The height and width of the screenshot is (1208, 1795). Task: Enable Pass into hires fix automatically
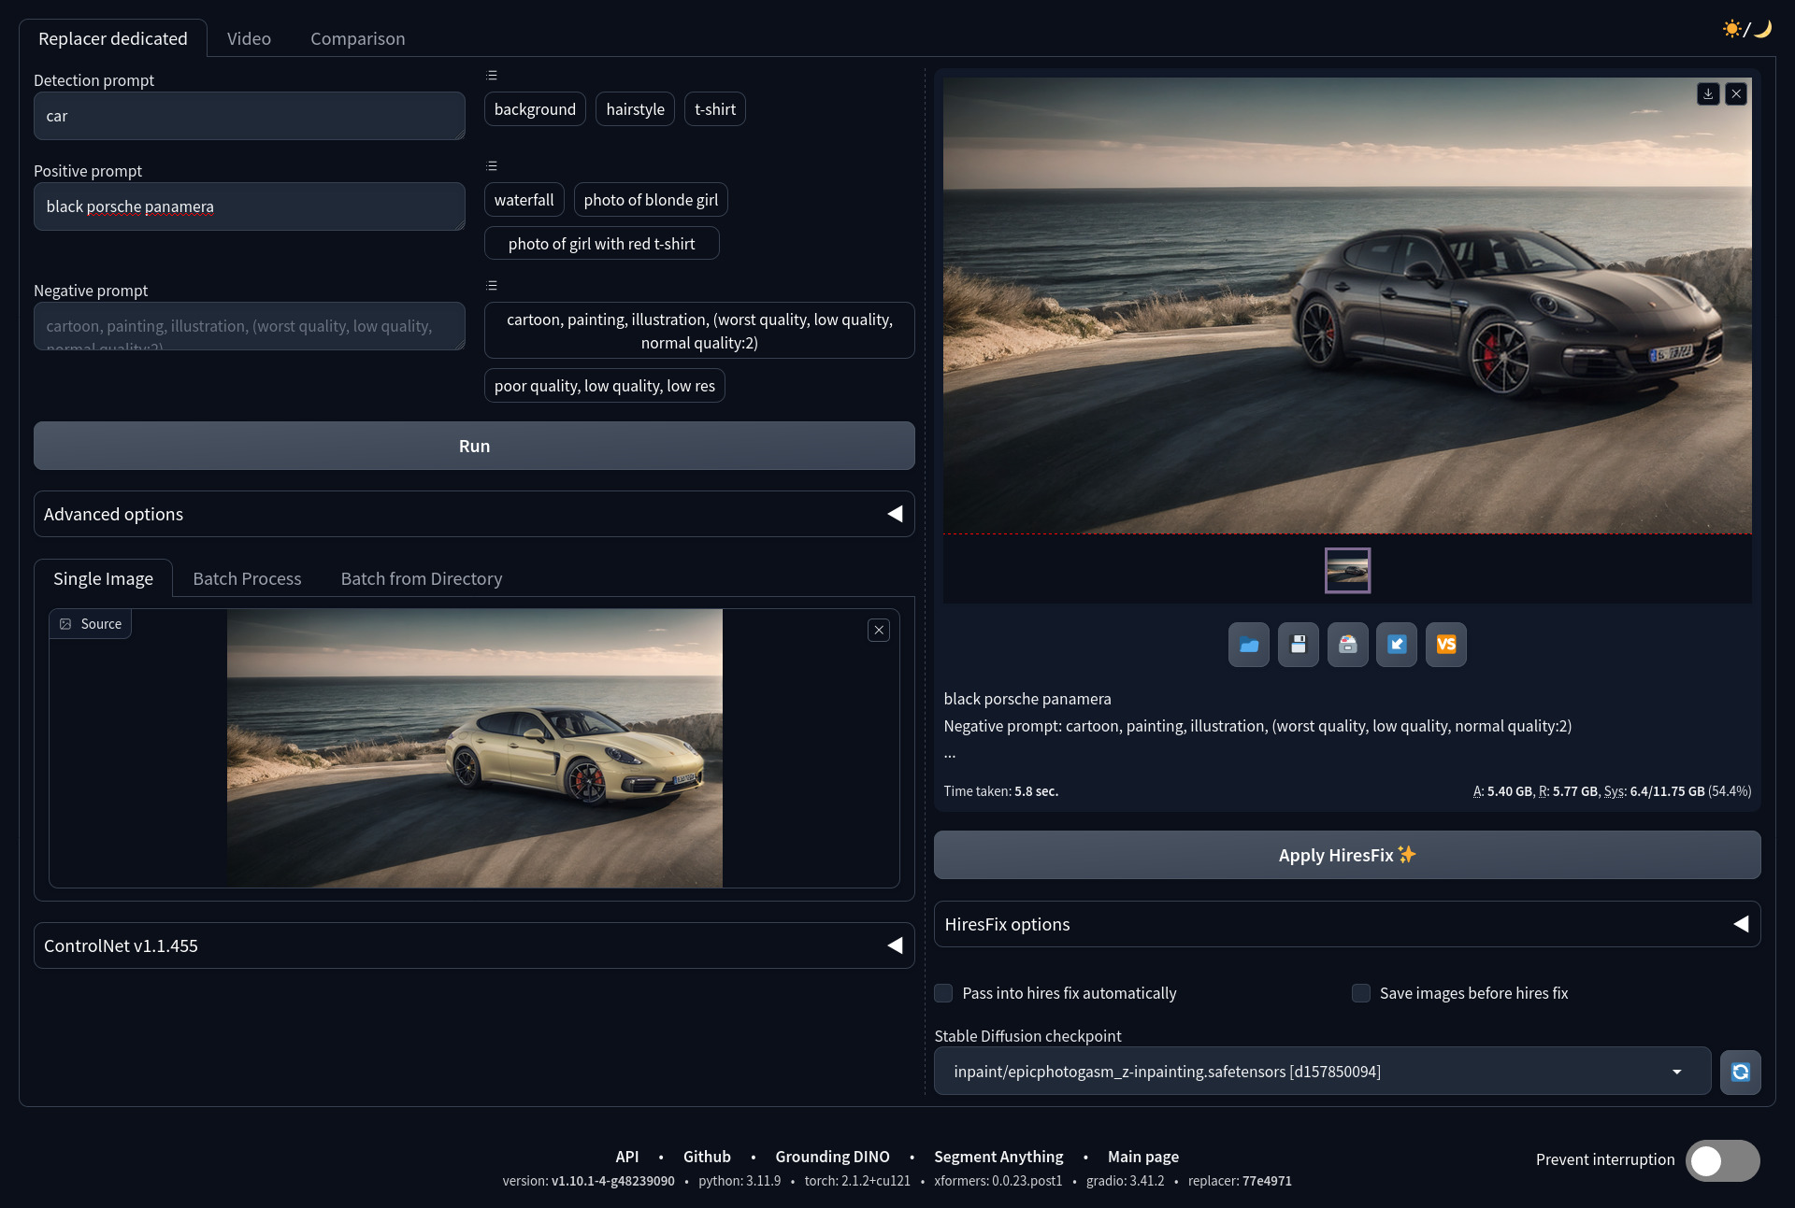944,992
